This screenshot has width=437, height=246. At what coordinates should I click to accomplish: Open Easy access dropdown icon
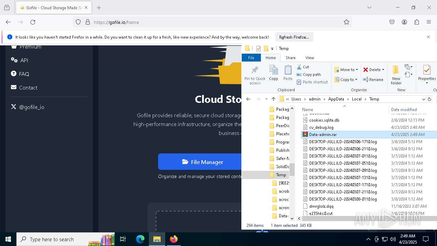408,74
